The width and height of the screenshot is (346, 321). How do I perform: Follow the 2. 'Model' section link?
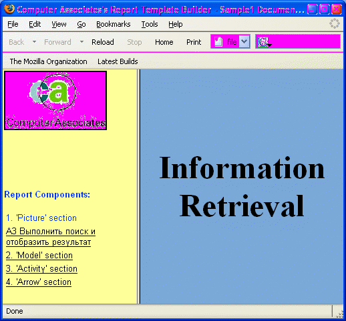click(39, 256)
